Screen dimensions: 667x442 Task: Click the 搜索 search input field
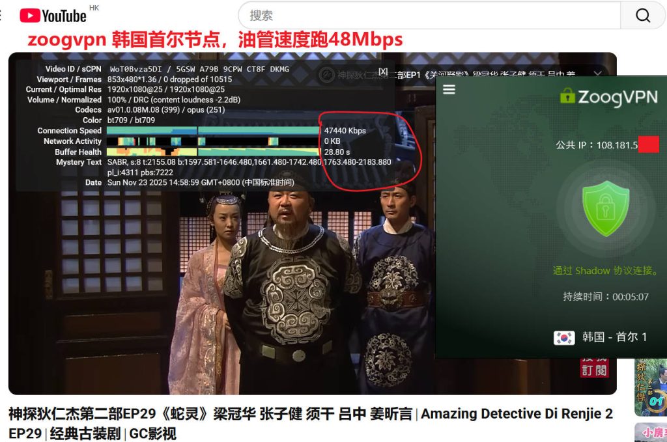coord(430,16)
